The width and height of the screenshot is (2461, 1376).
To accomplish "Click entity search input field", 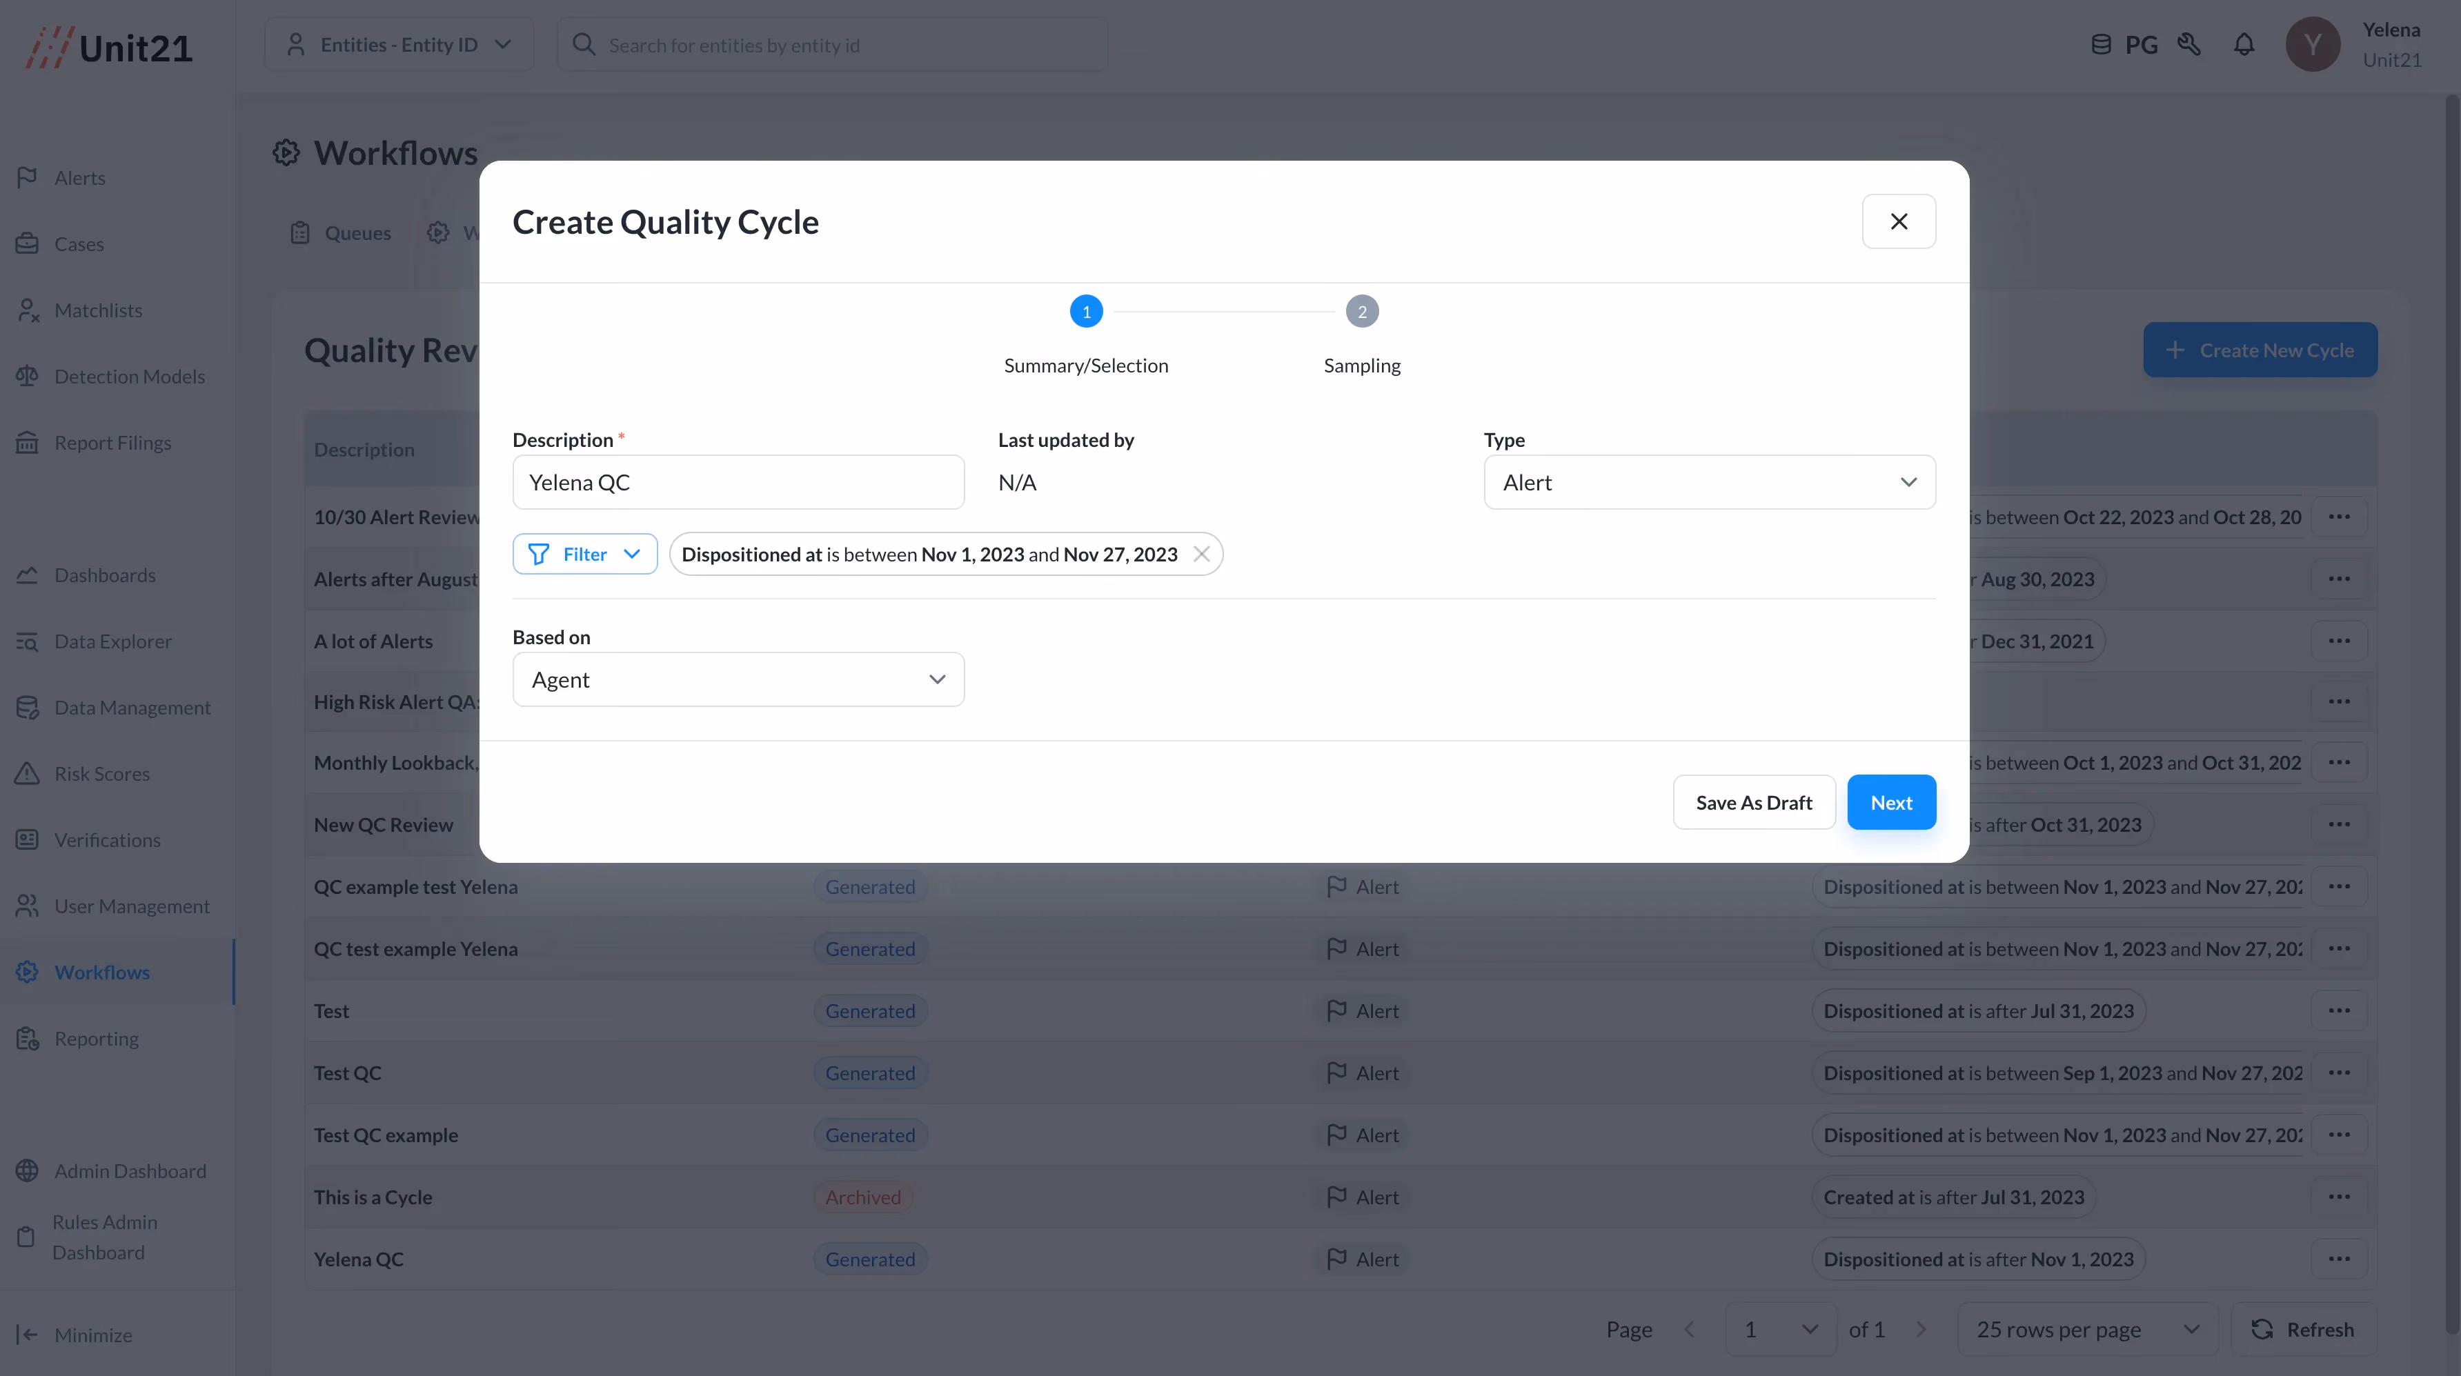I will [x=832, y=44].
